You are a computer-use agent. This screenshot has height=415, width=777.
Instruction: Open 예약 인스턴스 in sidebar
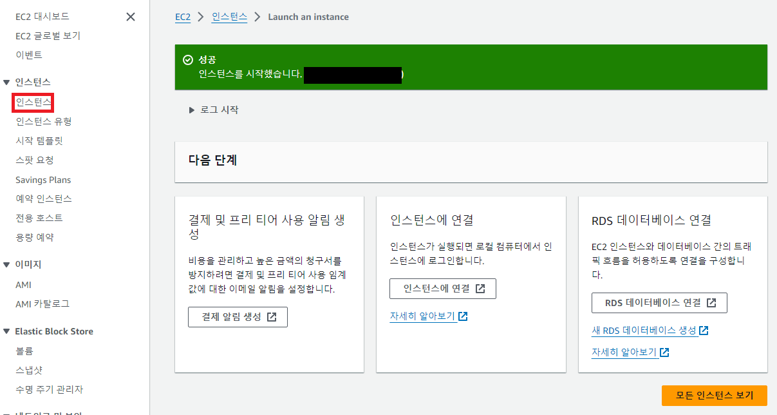tap(44, 198)
